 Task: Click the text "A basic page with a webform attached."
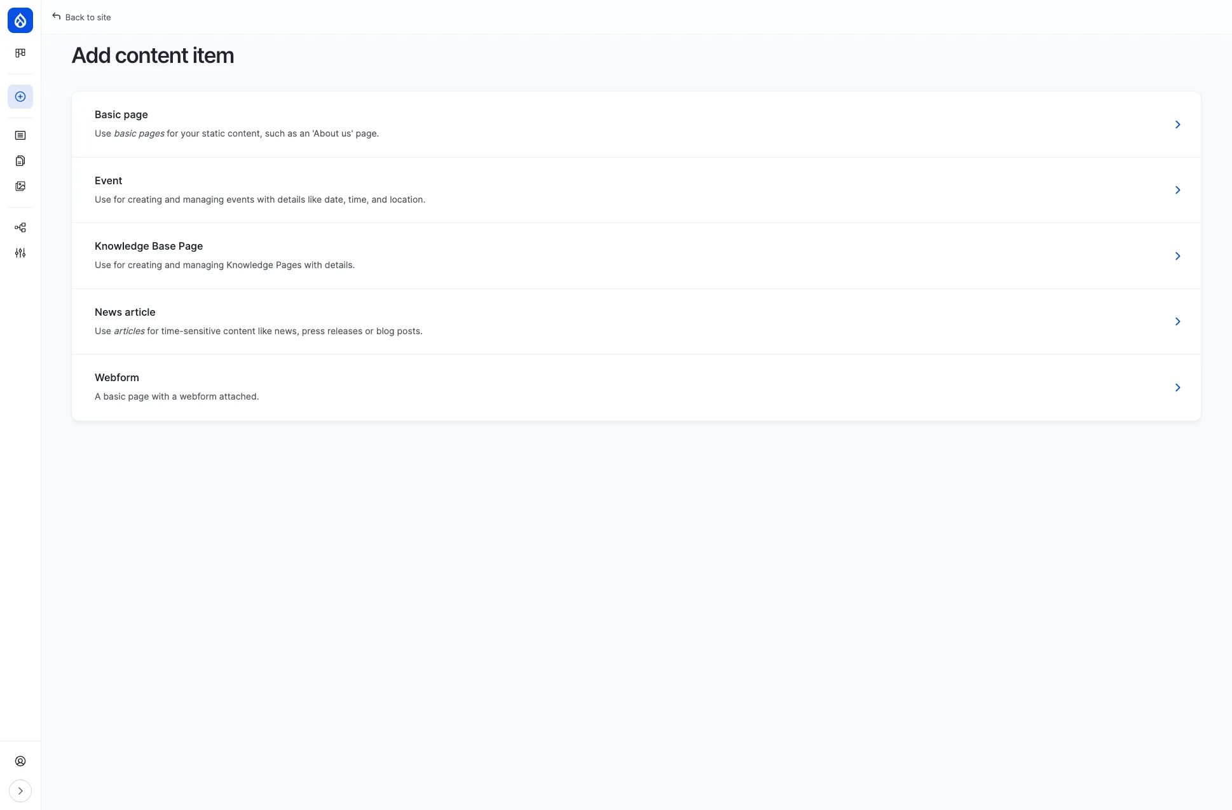coord(177,396)
